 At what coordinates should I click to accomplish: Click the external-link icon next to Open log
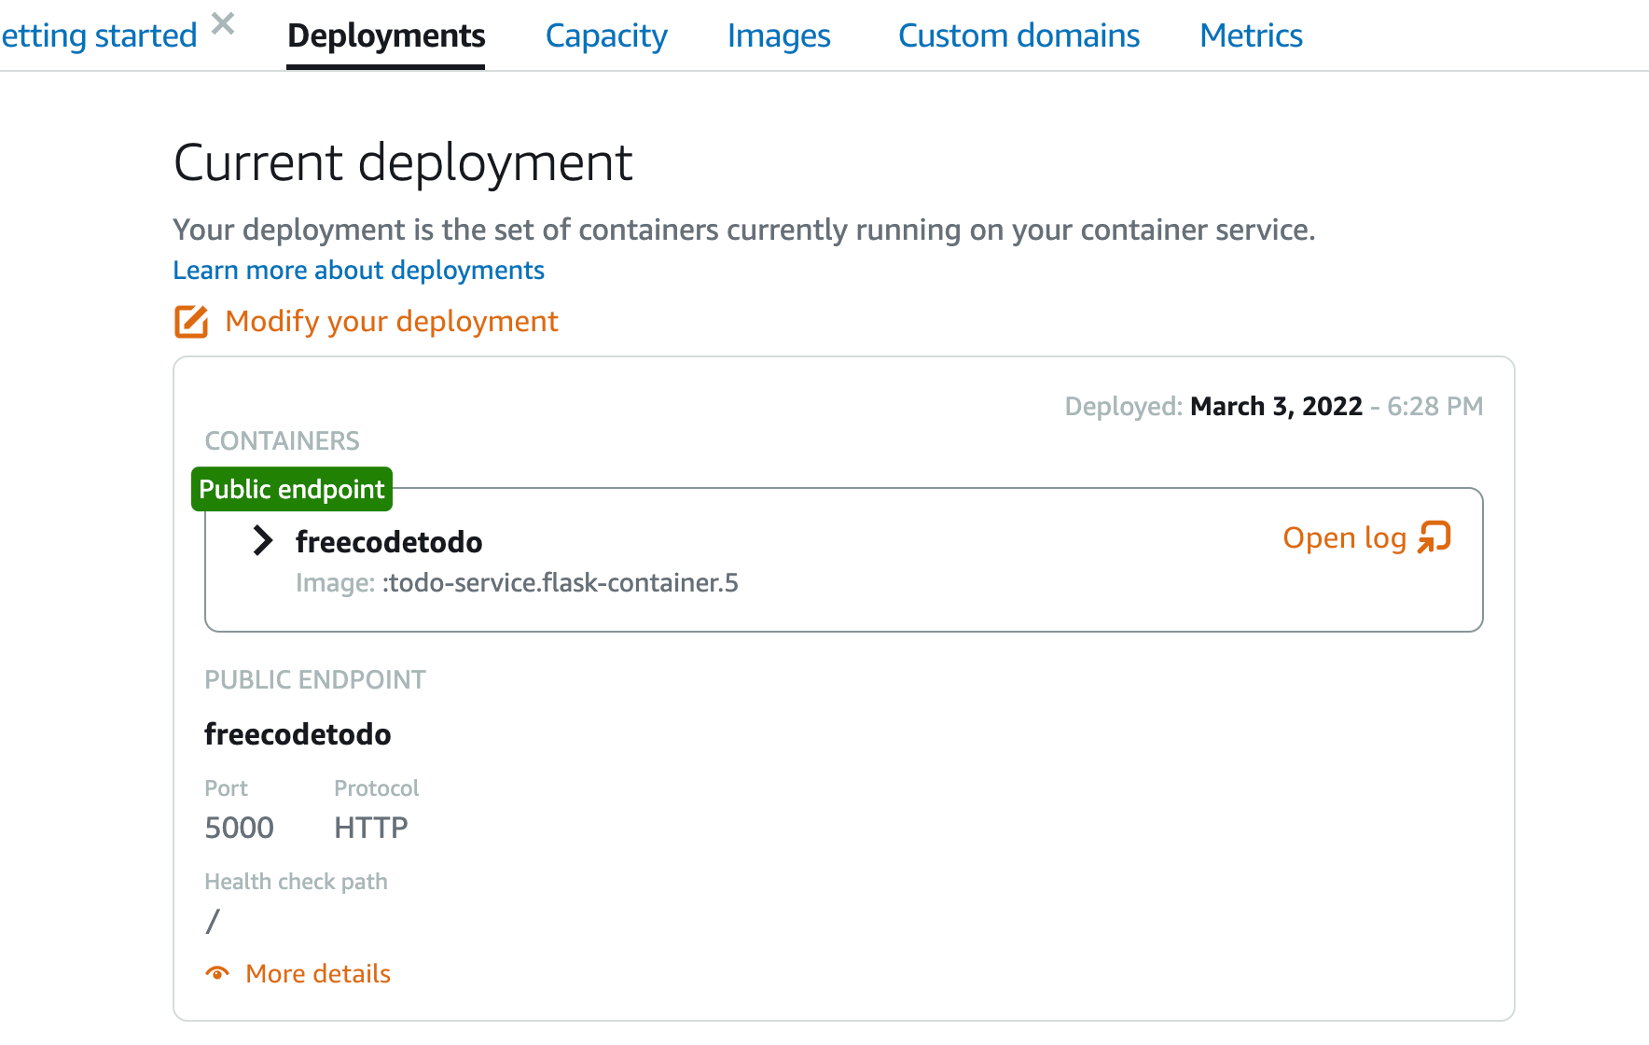(1434, 537)
